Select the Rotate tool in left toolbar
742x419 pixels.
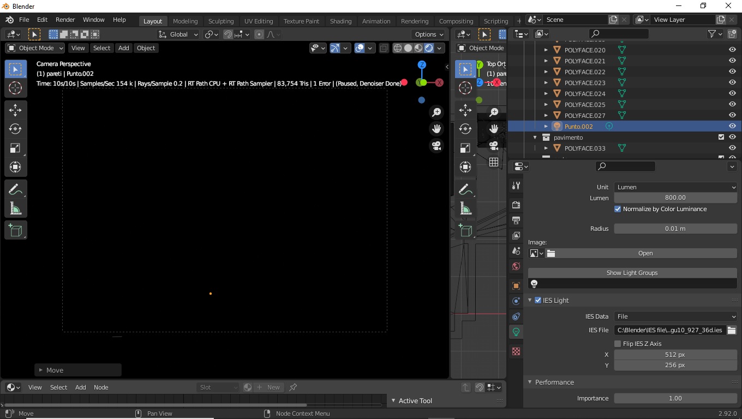tap(15, 129)
